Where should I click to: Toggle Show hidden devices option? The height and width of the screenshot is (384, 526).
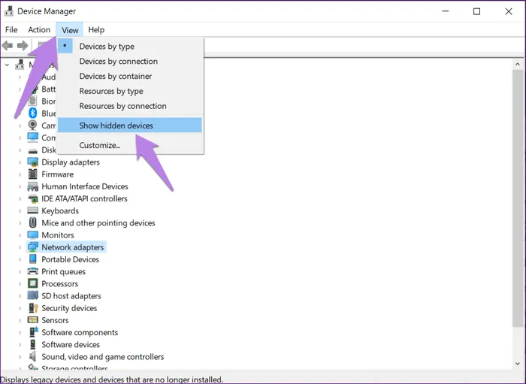(x=116, y=125)
